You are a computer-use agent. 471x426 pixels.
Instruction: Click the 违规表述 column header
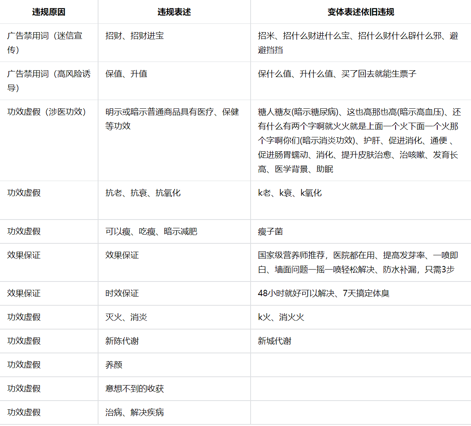pos(174,12)
